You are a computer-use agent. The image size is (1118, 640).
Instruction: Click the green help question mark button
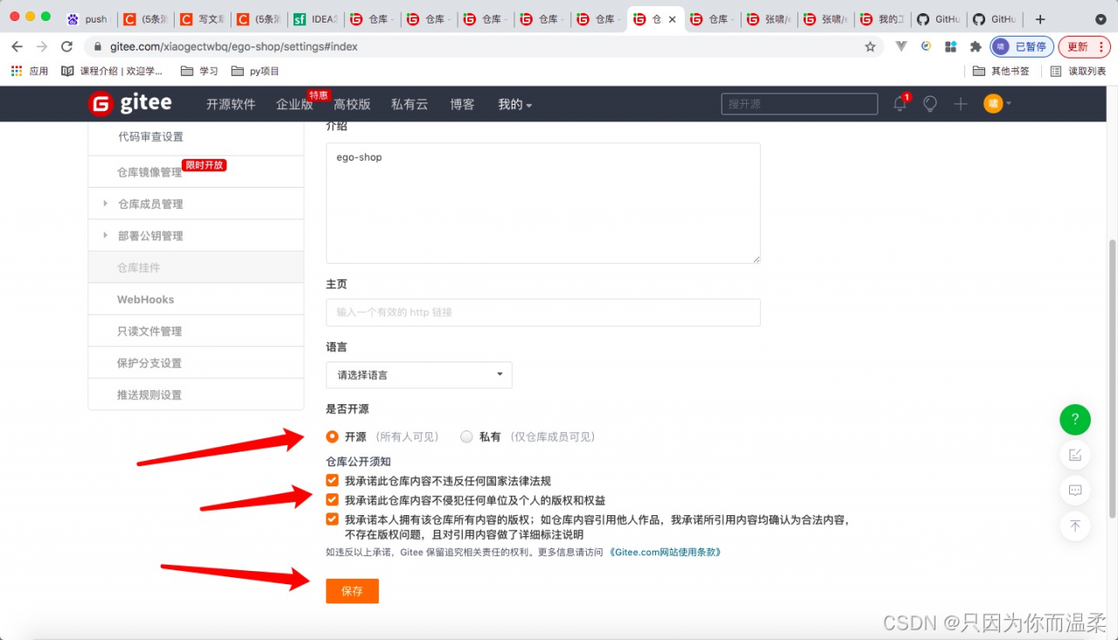(x=1075, y=419)
